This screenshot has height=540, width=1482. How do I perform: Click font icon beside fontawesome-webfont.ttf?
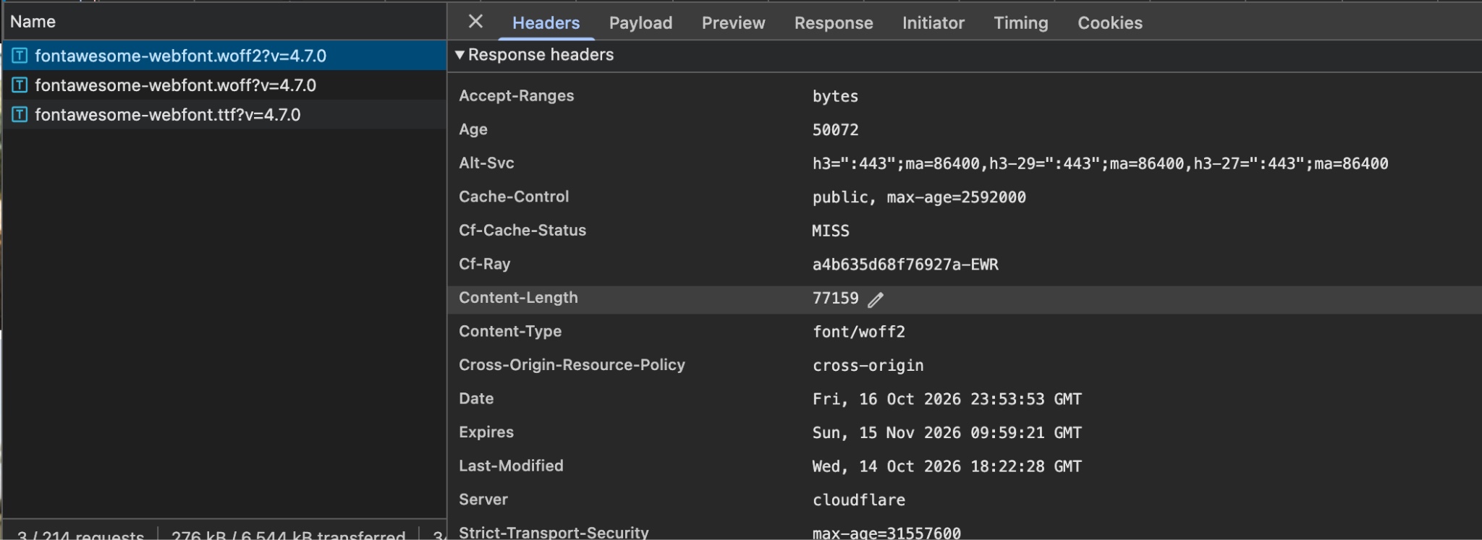tap(20, 115)
